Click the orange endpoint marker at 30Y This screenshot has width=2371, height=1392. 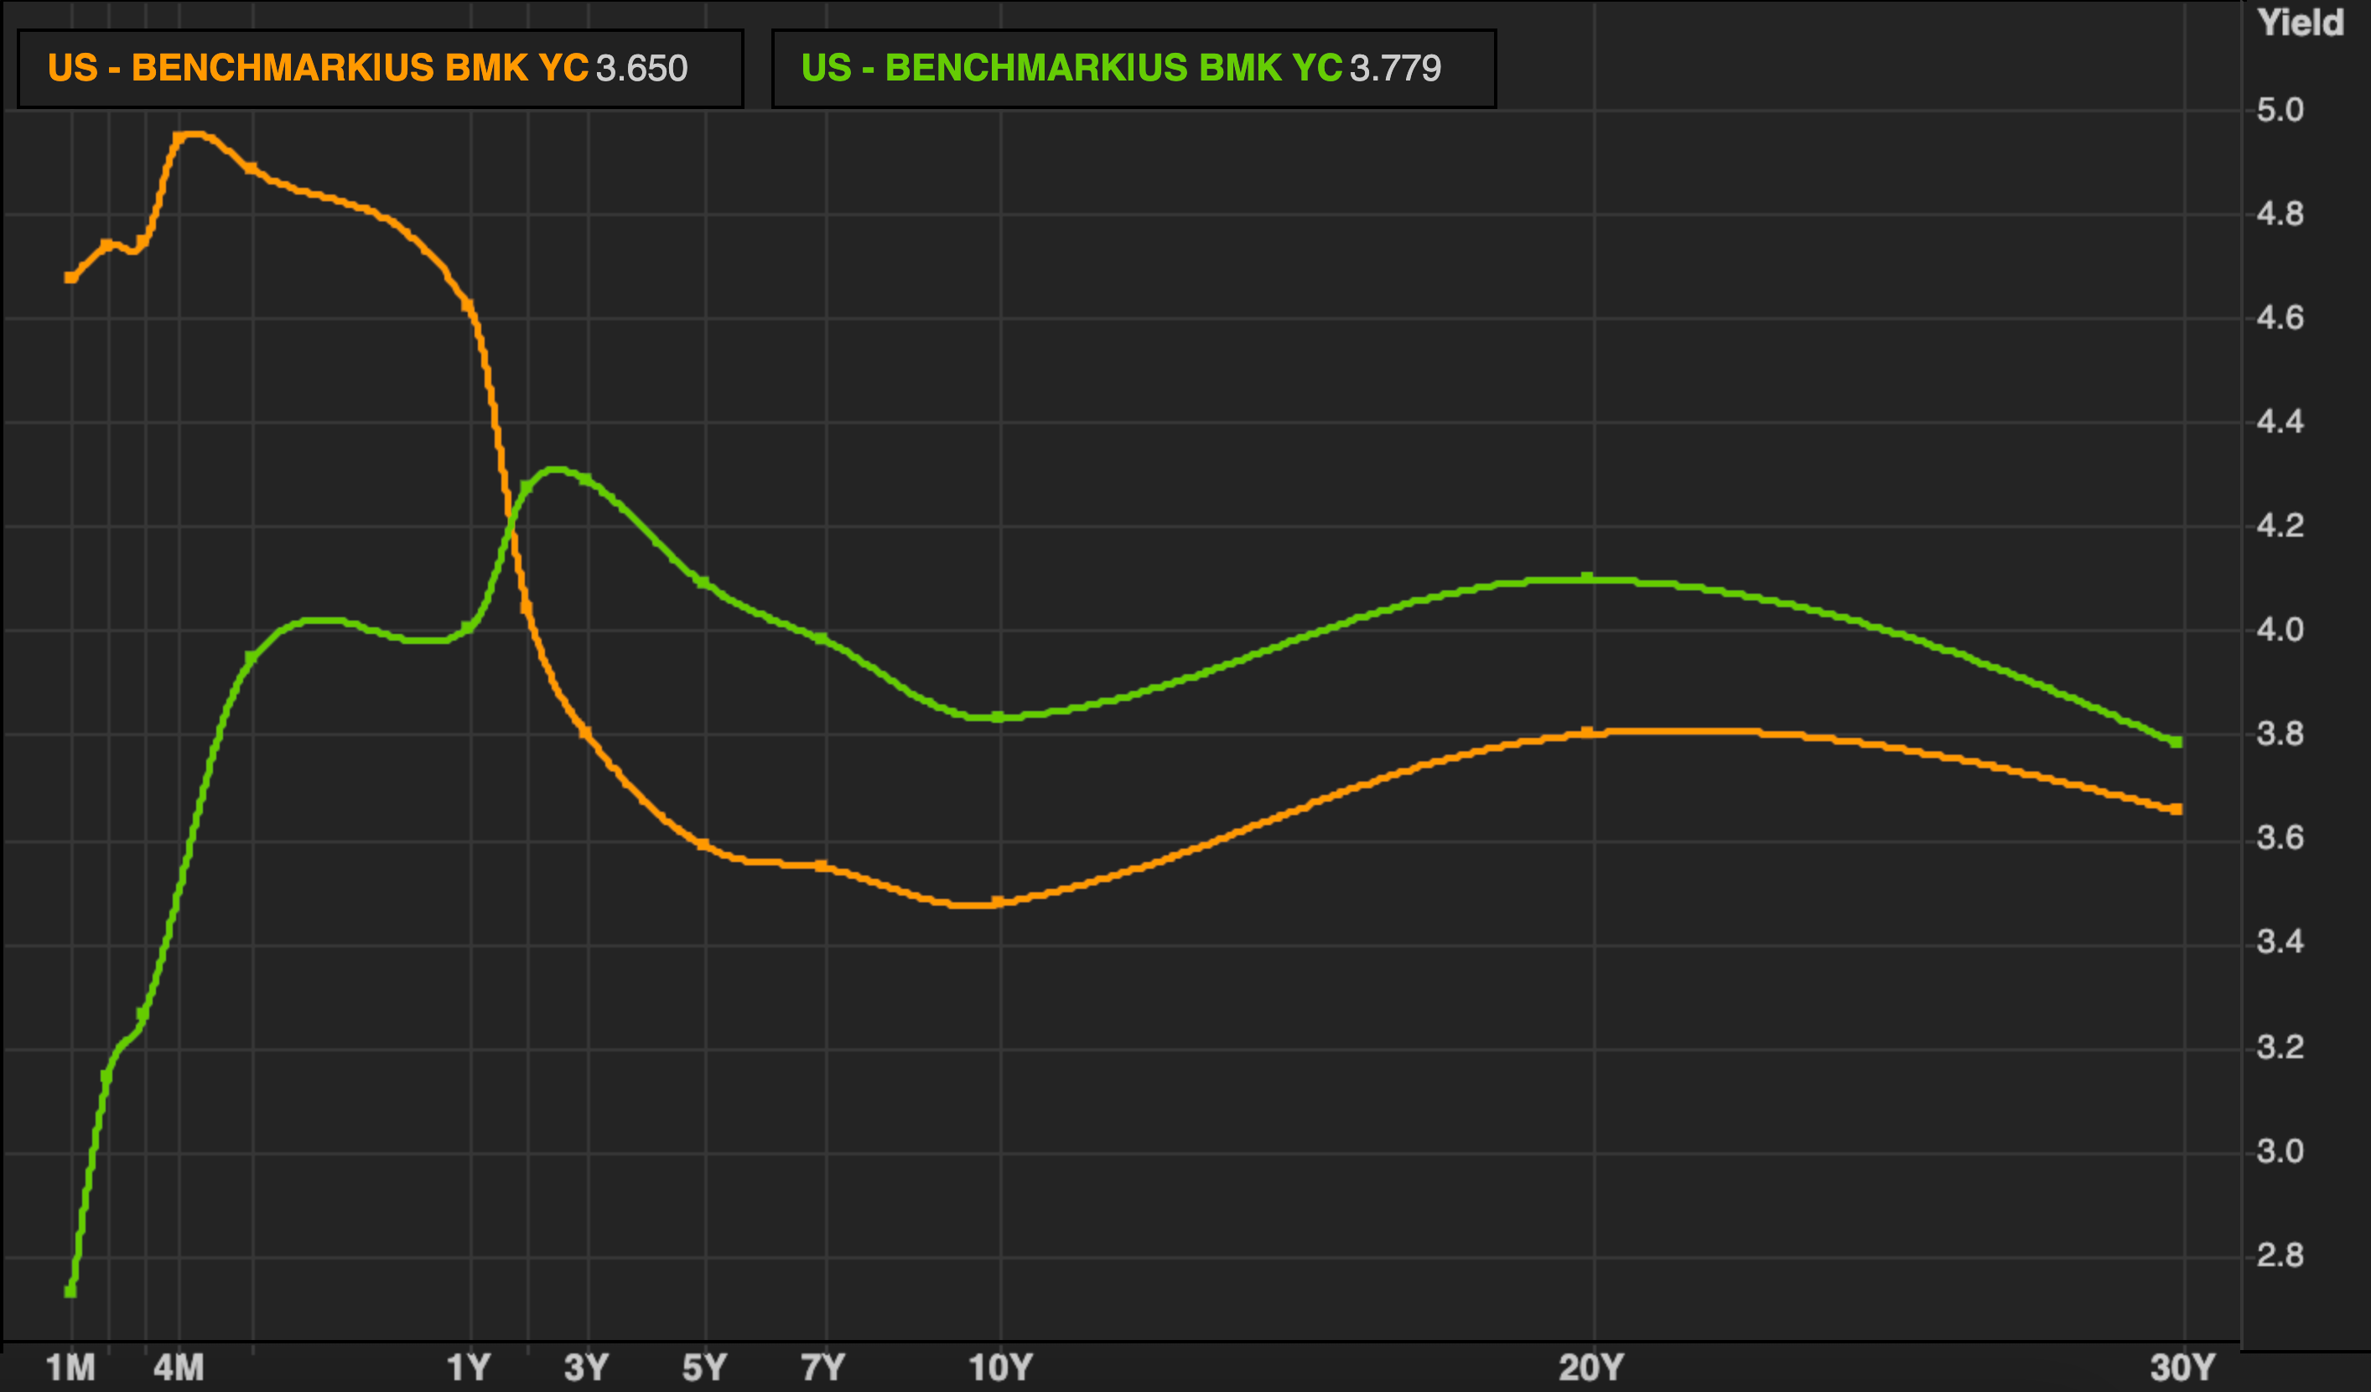pyautogui.click(x=2176, y=808)
